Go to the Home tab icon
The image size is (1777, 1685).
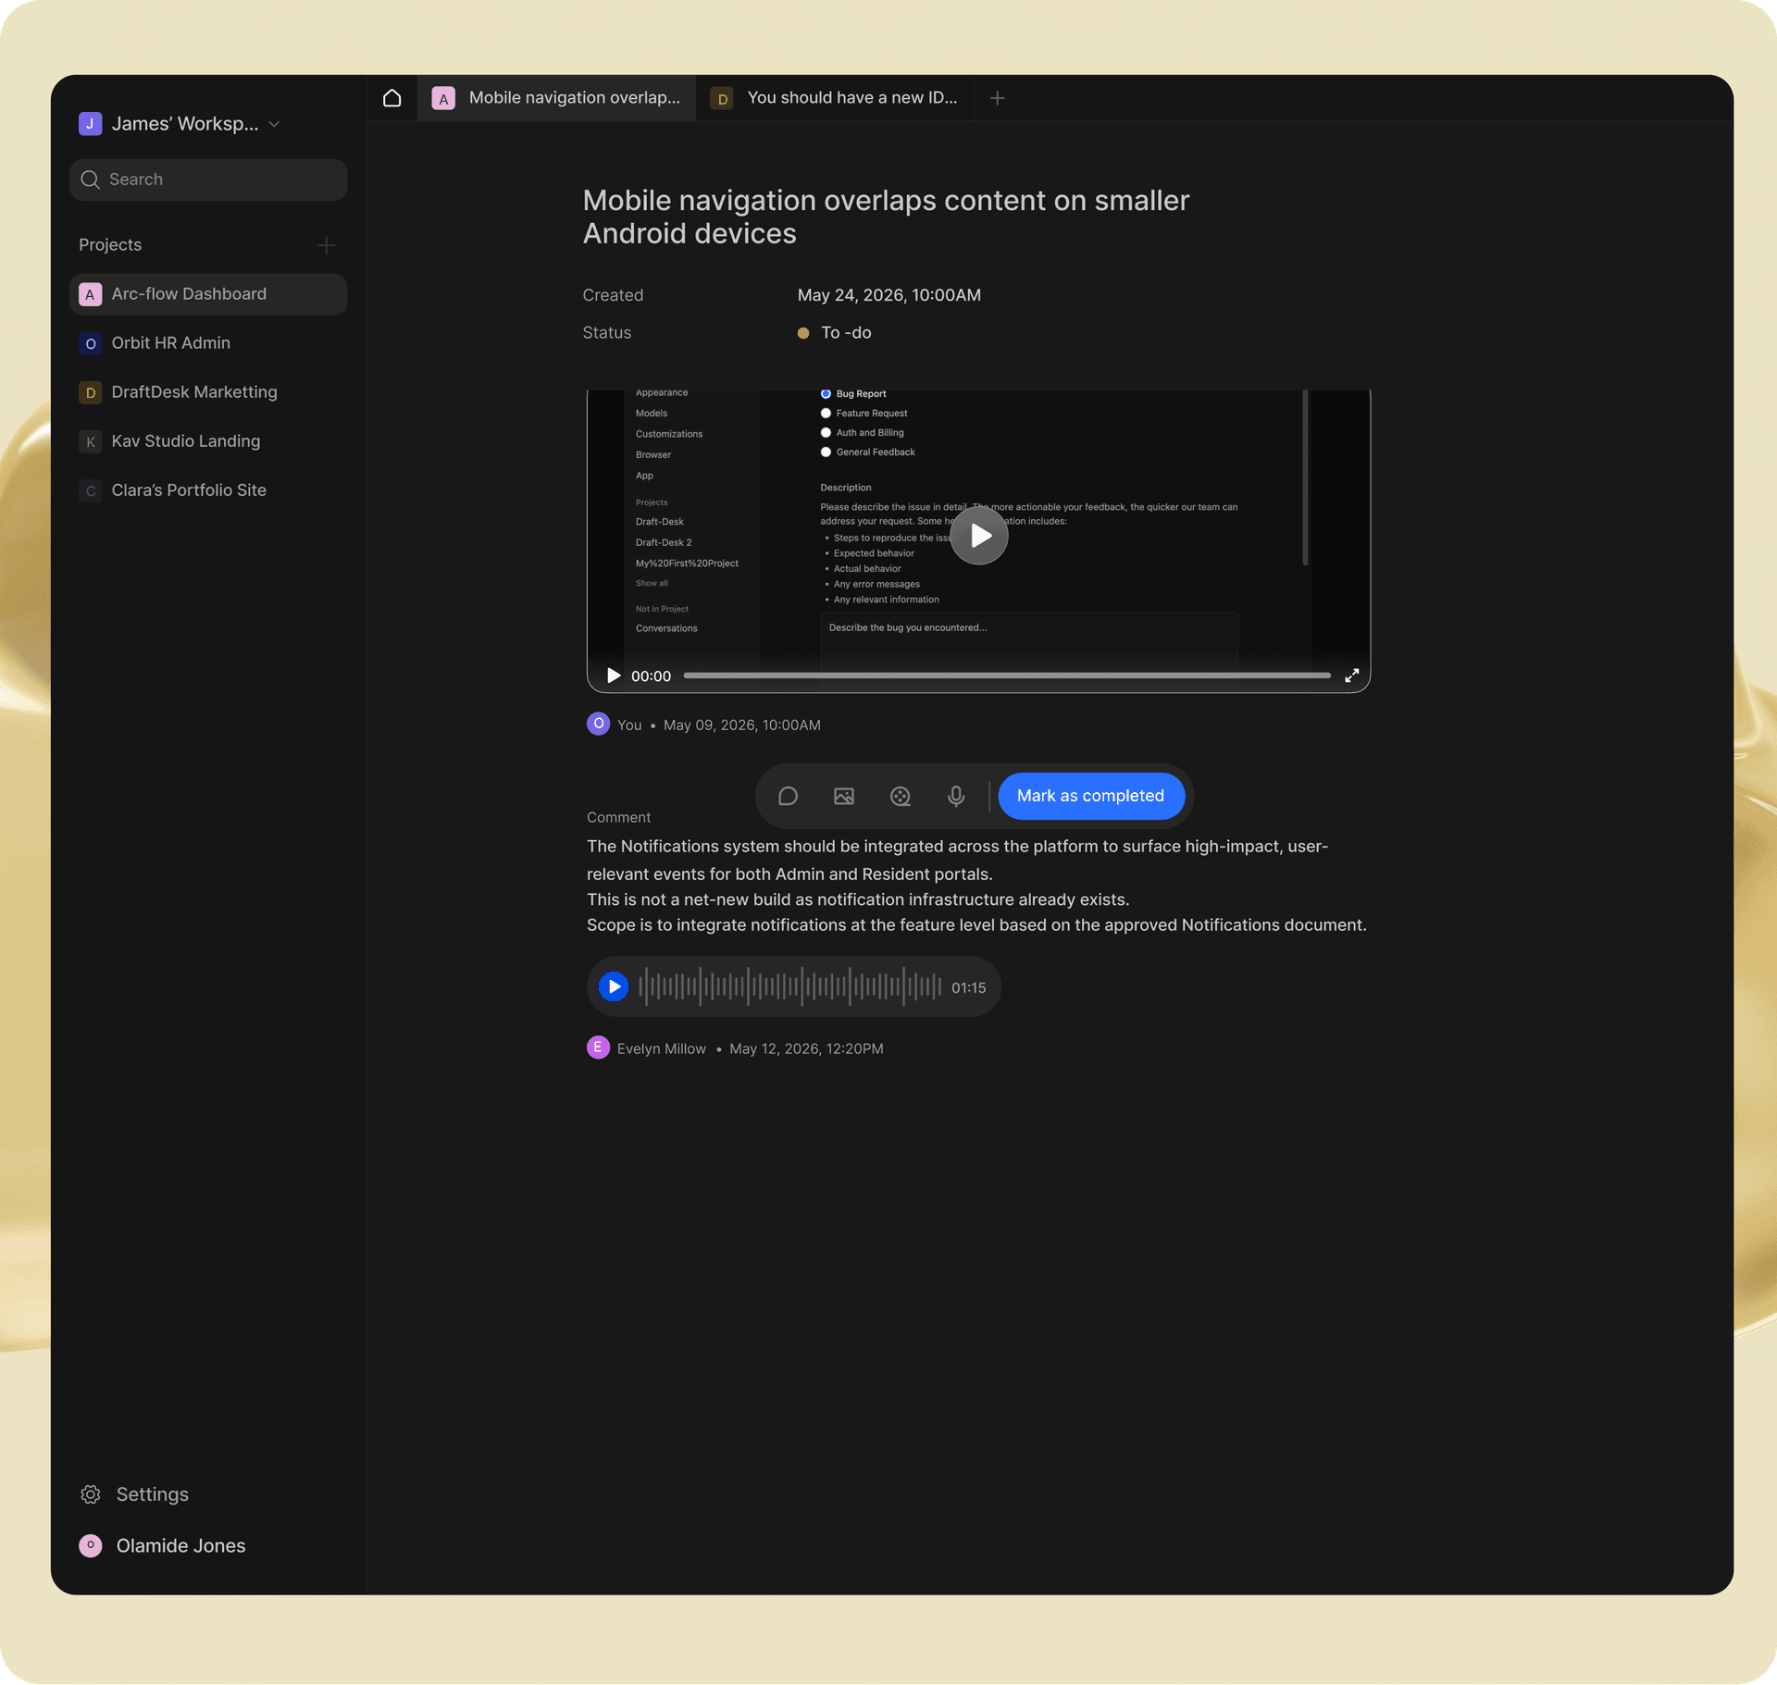391,97
